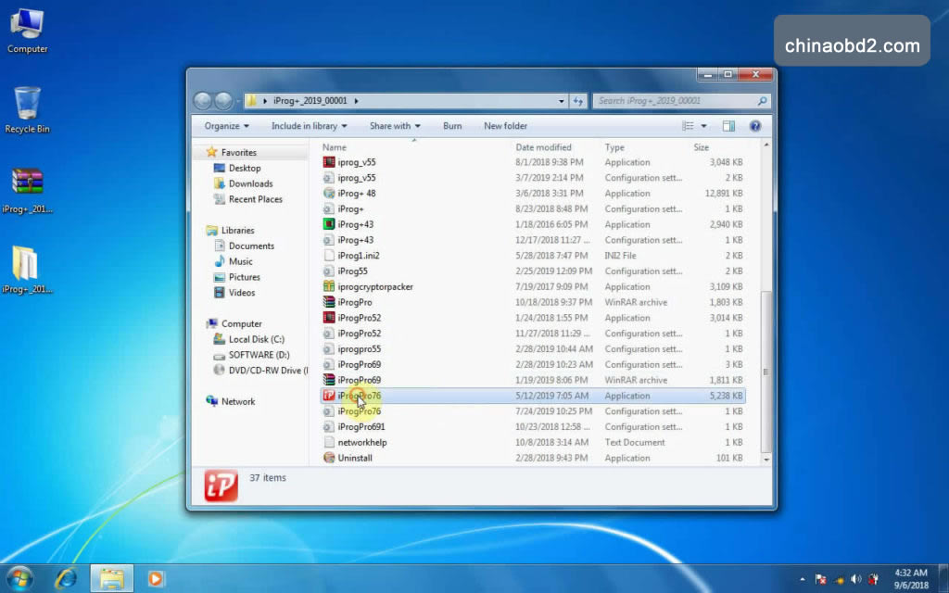This screenshot has height=593, width=949.
Task: Select the iProgPro52 Application file icon
Action: point(329,318)
